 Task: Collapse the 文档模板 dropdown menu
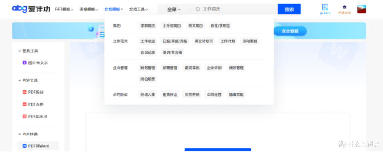coord(113,10)
